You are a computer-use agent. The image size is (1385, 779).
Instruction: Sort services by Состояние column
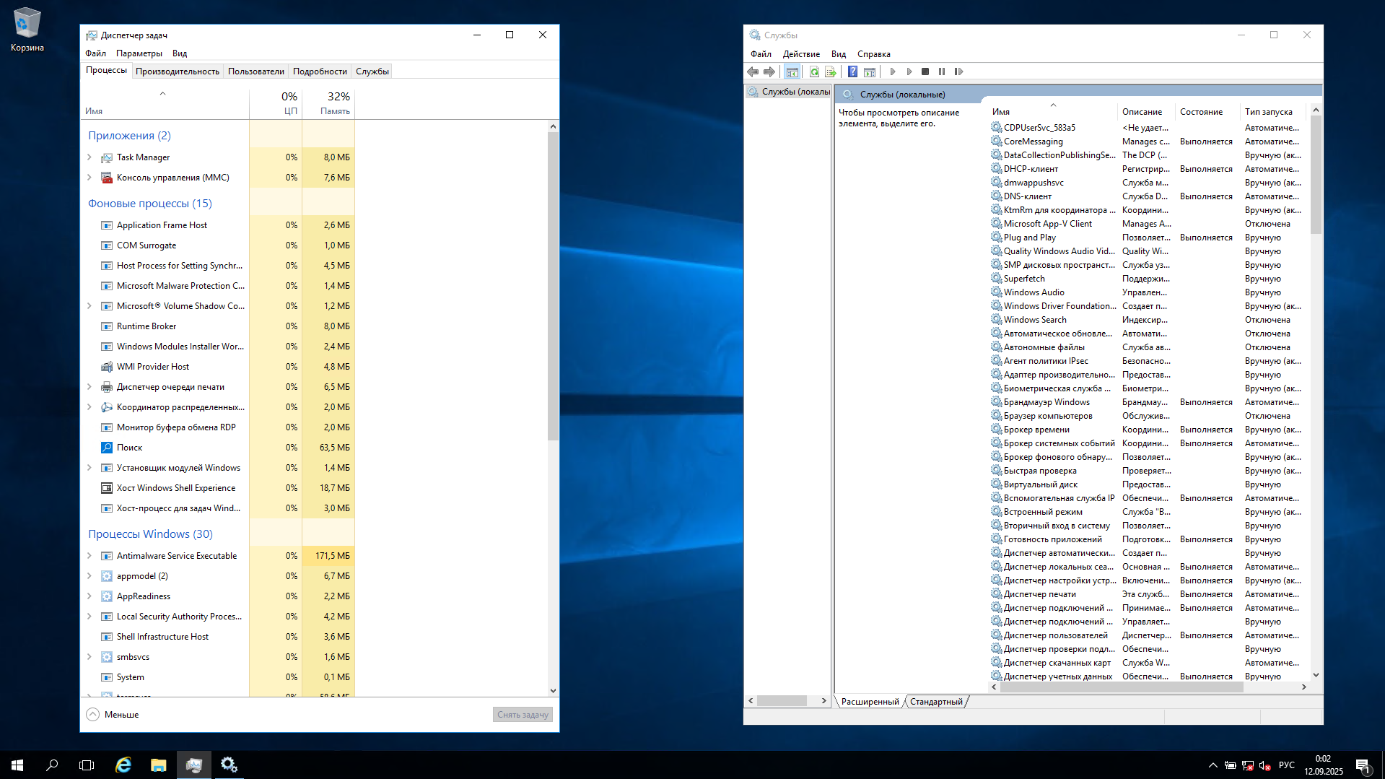coord(1207,112)
